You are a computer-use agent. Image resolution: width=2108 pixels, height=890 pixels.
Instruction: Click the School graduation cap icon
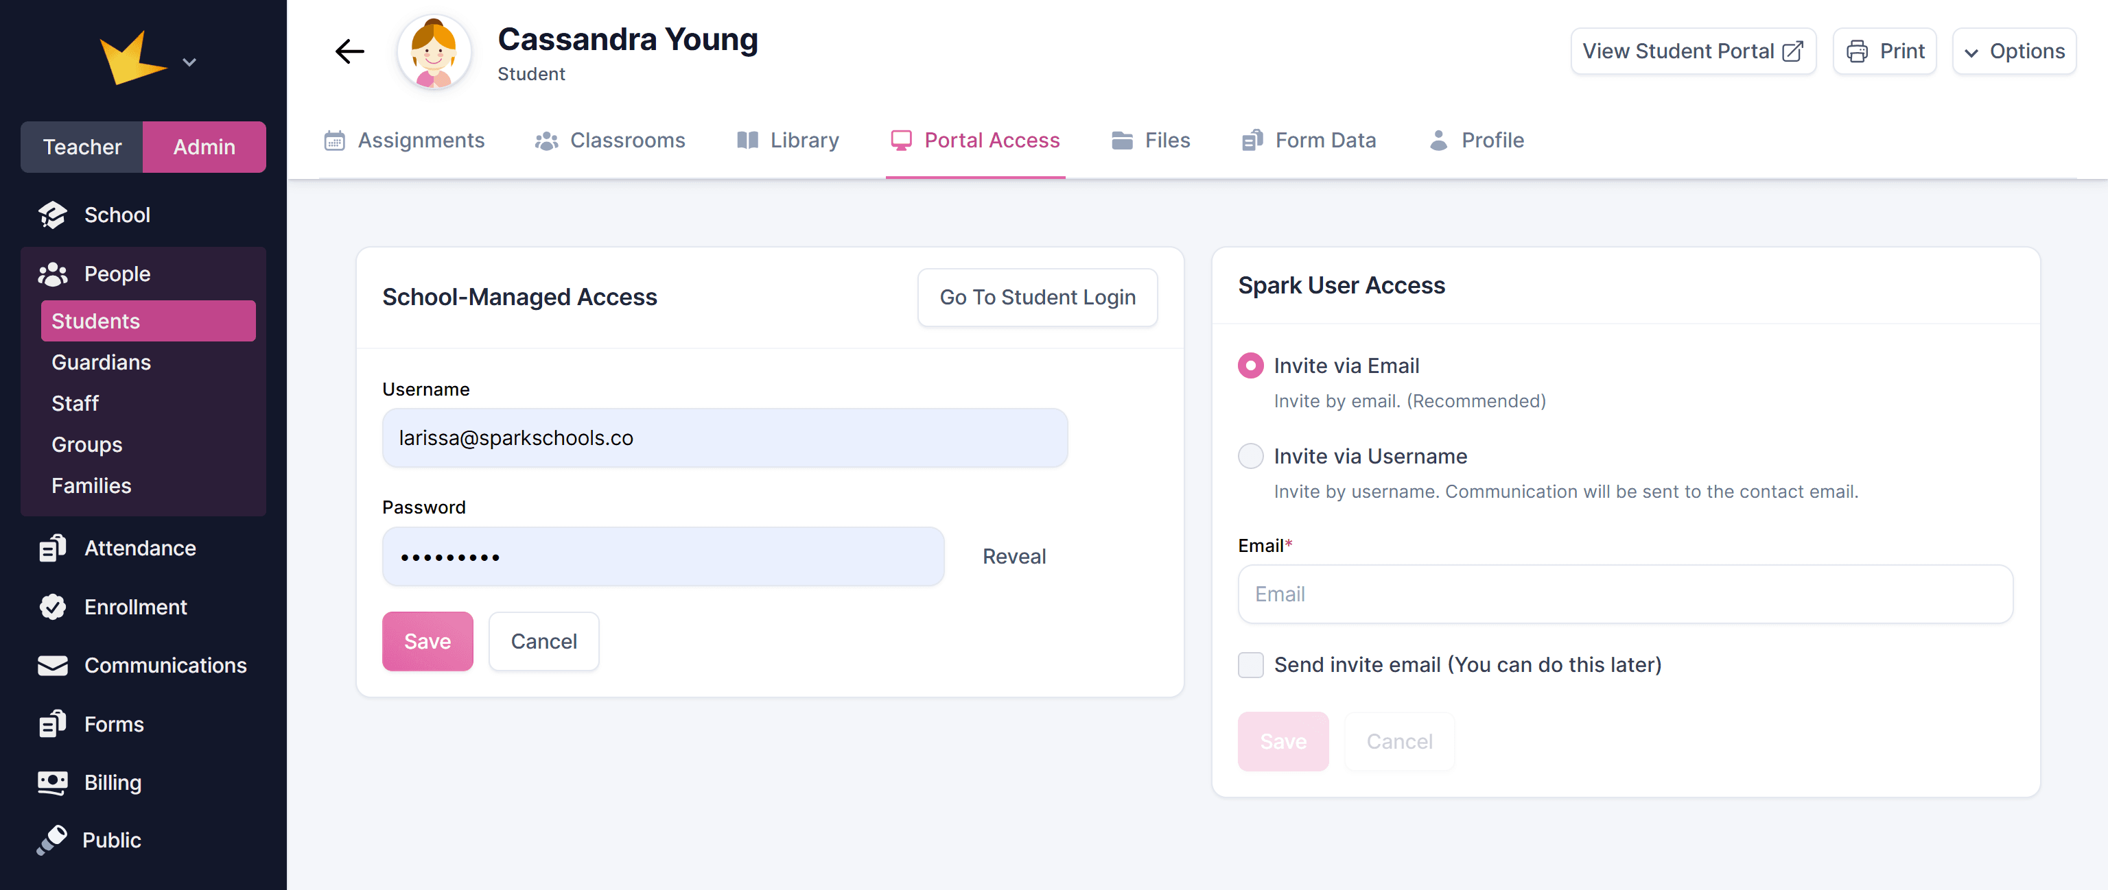pos(52,215)
